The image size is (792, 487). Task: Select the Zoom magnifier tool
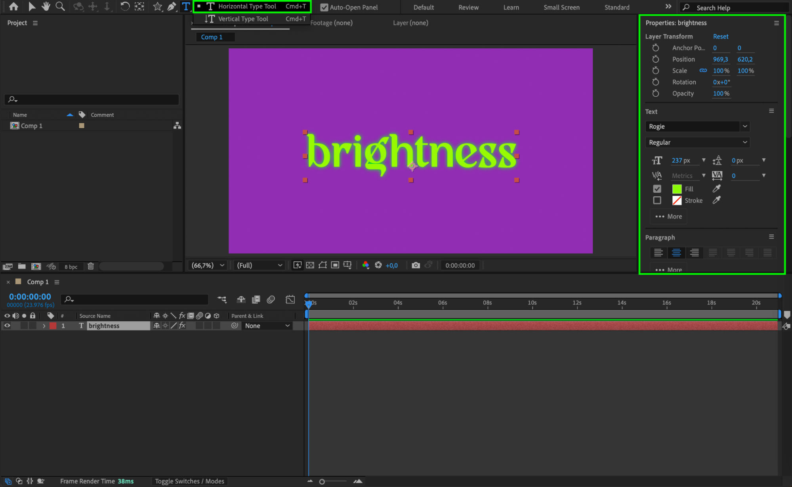60,6
